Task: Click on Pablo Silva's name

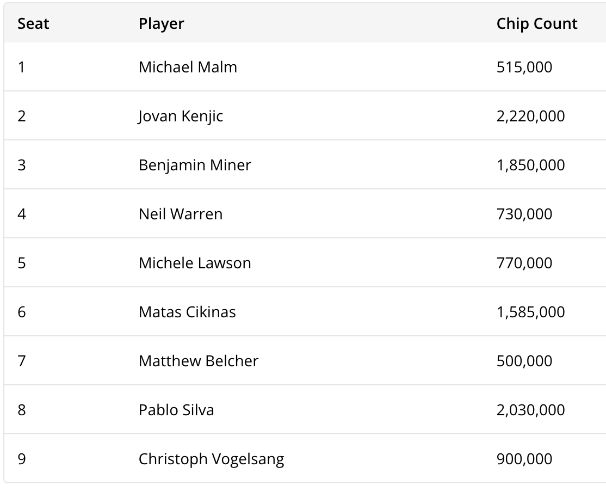Action: pyautogui.click(x=176, y=410)
